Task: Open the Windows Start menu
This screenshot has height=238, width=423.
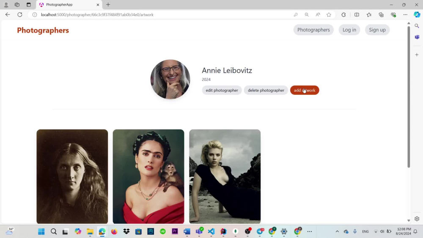Action: [x=41, y=232]
